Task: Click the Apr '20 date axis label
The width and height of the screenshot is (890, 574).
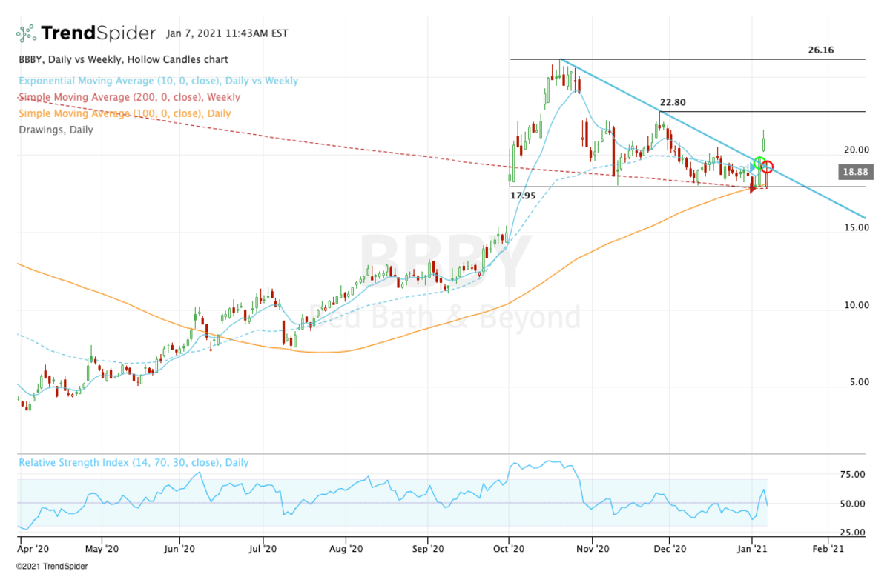Action: point(33,549)
